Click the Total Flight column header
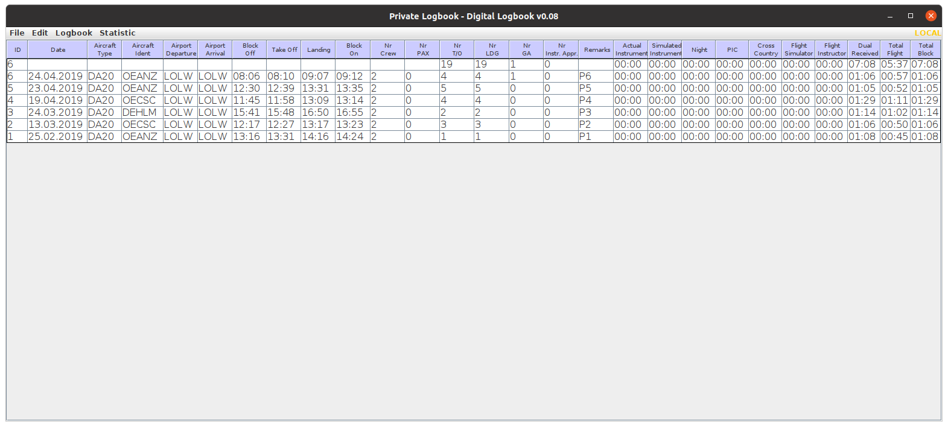Viewport: 948px width, 427px height. [896, 49]
